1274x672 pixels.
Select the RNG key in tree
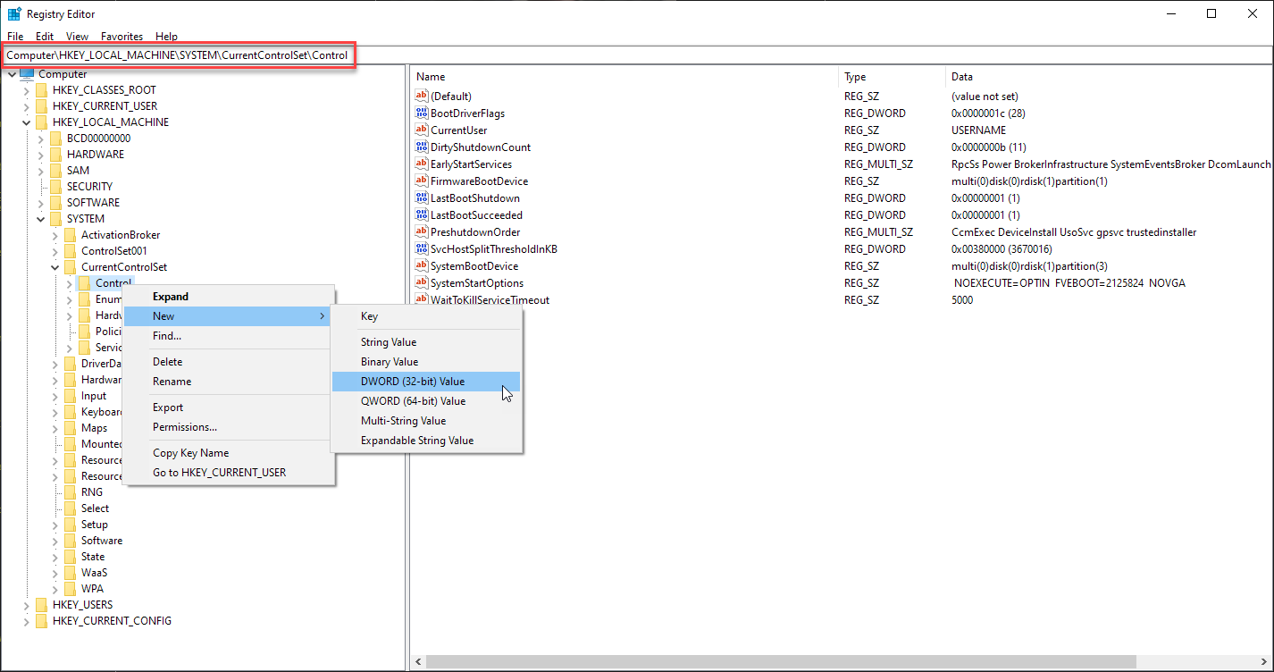coord(92,492)
